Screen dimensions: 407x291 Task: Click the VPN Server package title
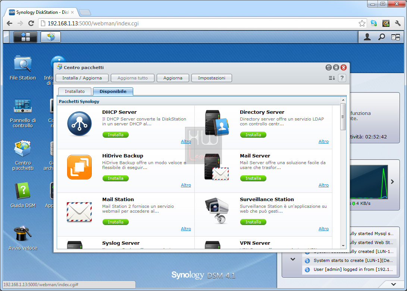click(255, 243)
